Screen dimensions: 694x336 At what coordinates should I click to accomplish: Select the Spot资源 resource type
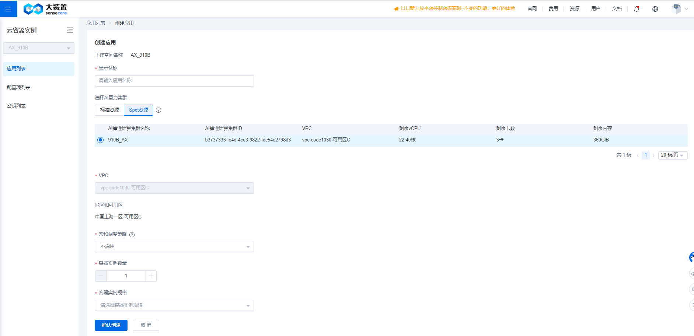(139, 110)
